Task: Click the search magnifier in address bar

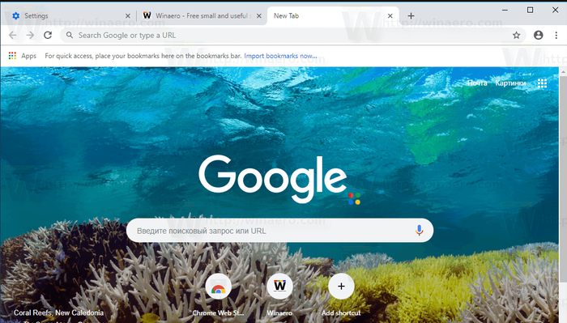Action: (x=70, y=35)
